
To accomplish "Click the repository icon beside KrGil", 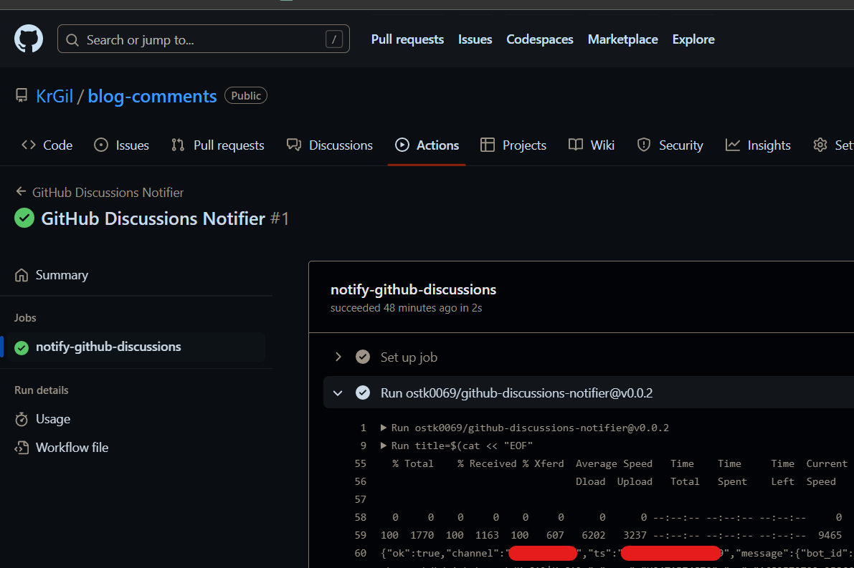I will pyautogui.click(x=22, y=96).
